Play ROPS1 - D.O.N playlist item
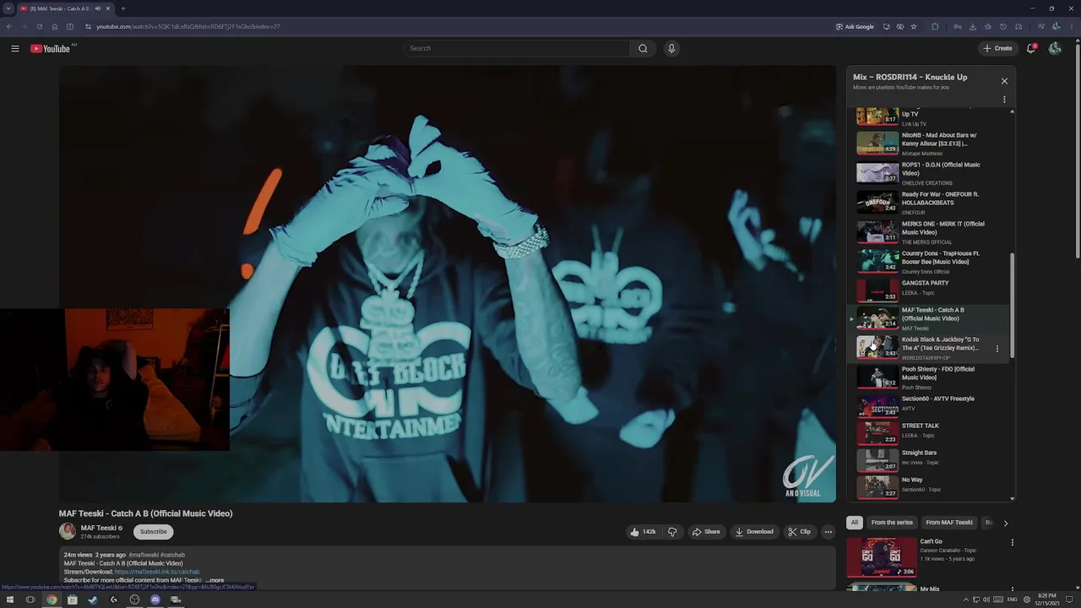 point(927,173)
